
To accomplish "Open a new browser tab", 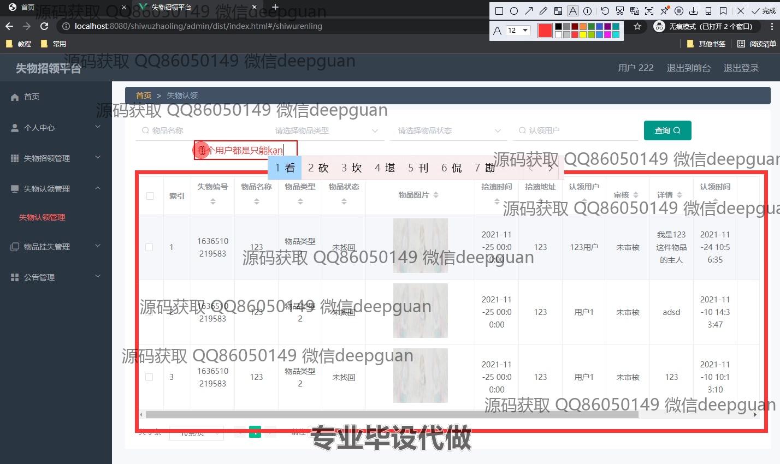I will point(275,8).
